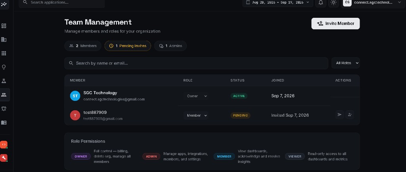The height and width of the screenshot is (172, 406).
Task: Select the 2 Members filter tab
Action: click(83, 46)
